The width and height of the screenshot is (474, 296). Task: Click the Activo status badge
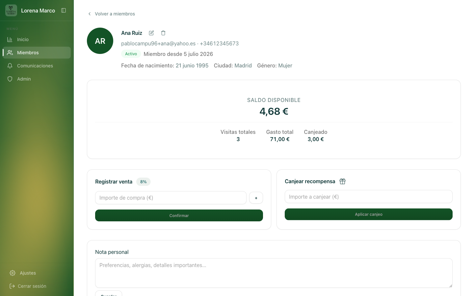[x=131, y=54]
